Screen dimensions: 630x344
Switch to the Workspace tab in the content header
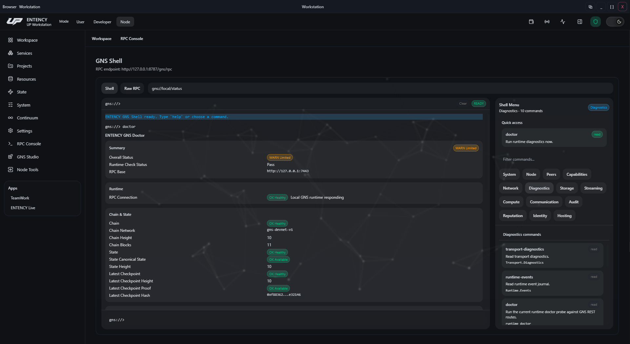[x=102, y=39]
